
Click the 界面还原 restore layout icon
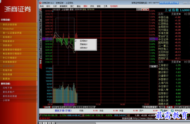[x=172, y=111]
